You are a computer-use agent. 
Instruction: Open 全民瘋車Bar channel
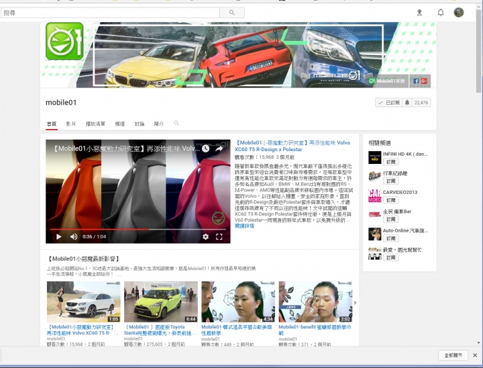click(397, 212)
